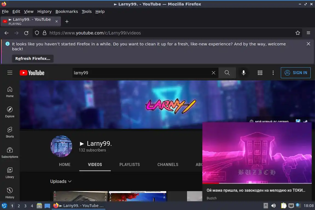This screenshot has height=210, width=315.
Task: Open file manager from taskbar
Action: (39, 206)
